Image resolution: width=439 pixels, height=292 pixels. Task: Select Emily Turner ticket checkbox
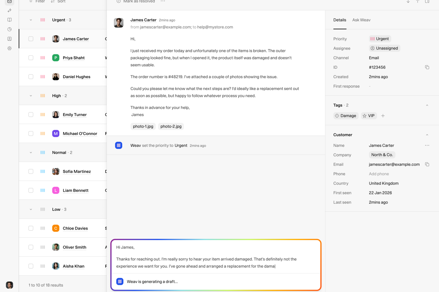(31, 114)
